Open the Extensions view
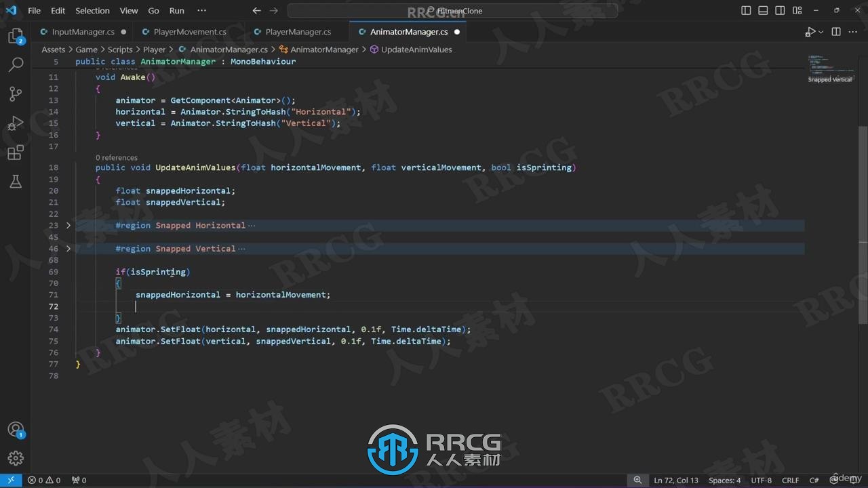 coord(15,152)
